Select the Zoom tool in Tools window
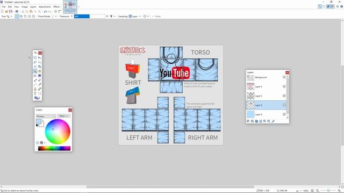This screenshot has width=344, height=193. coord(39,66)
